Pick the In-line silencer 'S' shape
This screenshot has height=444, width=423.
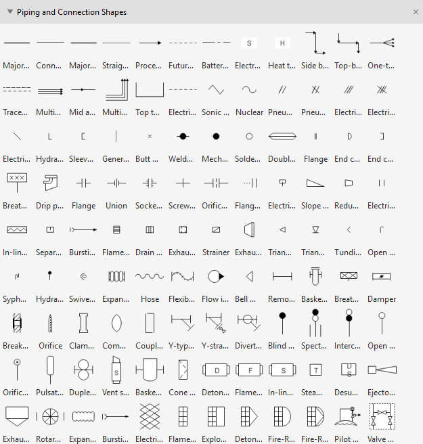282,370
